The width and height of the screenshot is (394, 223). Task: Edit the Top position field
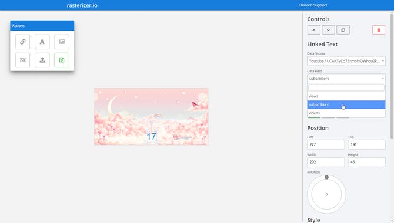tap(366, 144)
